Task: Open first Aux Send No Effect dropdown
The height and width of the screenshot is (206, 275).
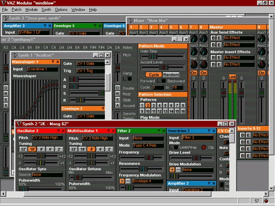Action: point(239,38)
